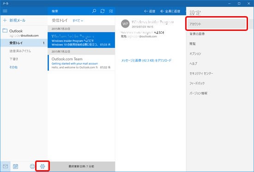Expand the すべて filter dropdown

(78, 21)
